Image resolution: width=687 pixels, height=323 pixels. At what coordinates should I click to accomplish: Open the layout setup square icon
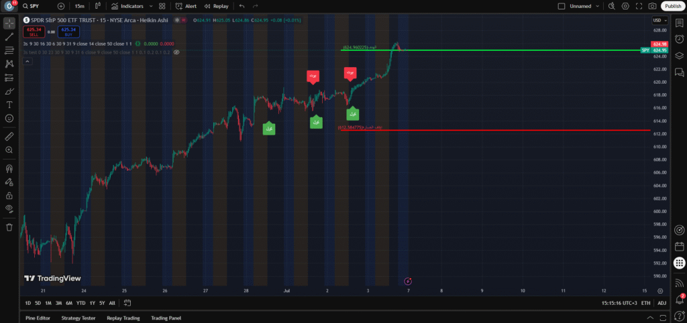(x=562, y=6)
